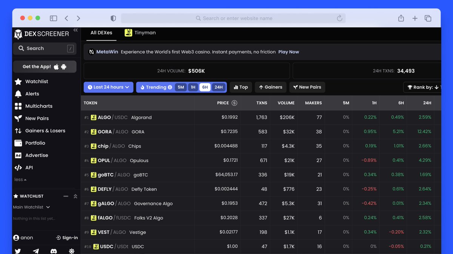Click Sign-in link
453x254 pixels.
[x=67, y=238]
